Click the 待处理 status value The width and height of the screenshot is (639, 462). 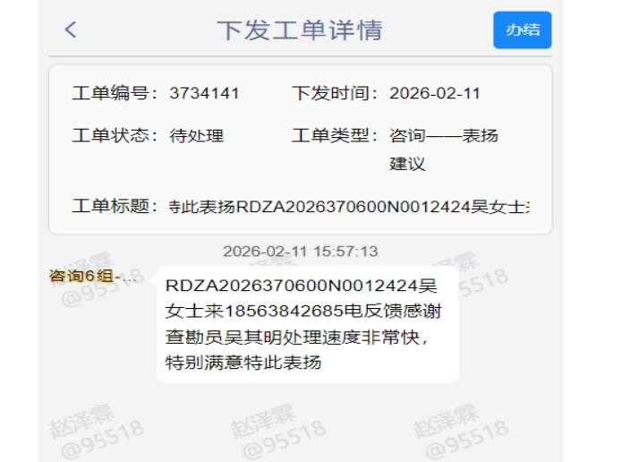pyautogui.click(x=196, y=136)
